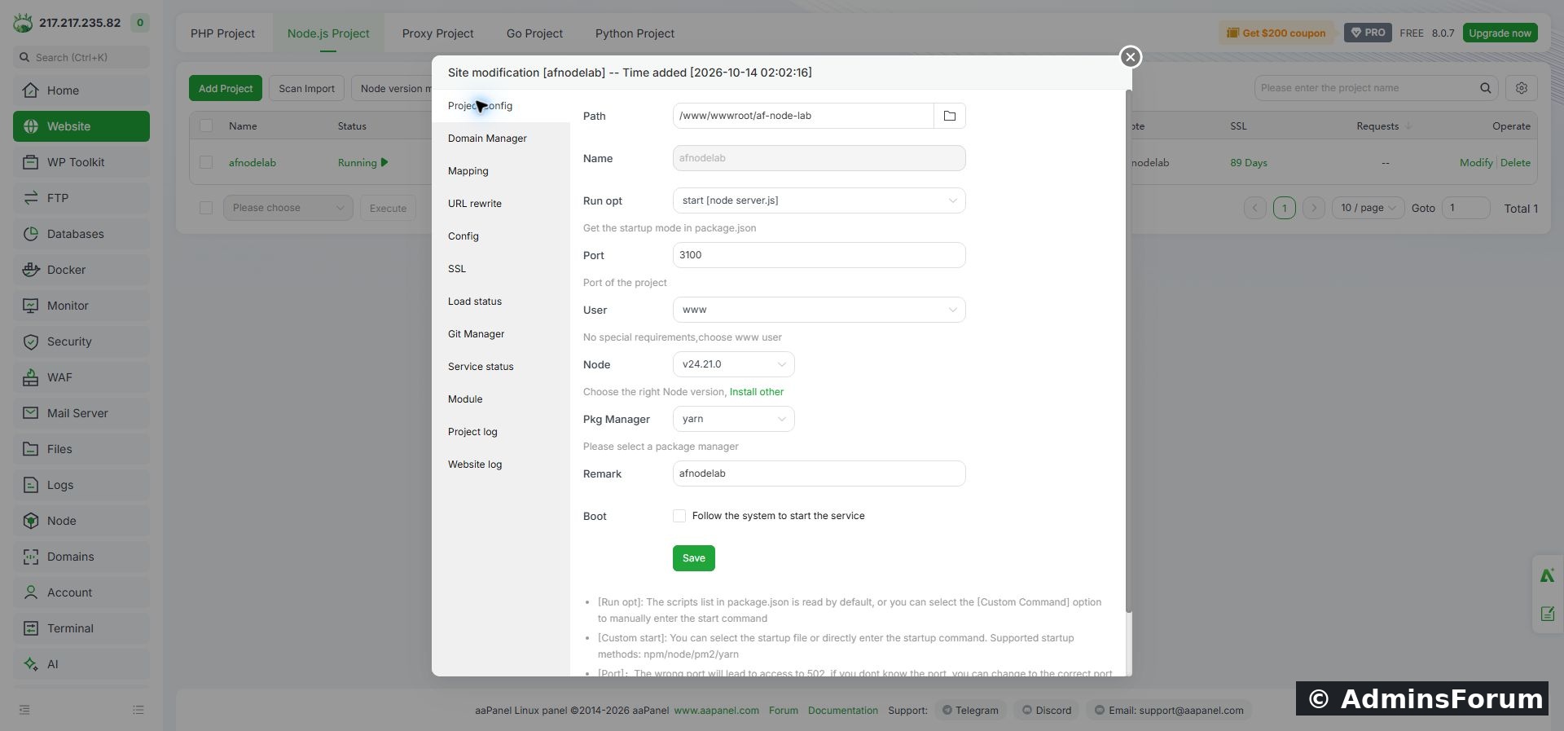
Task: Click the Upgrade now button
Action: click(x=1500, y=33)
